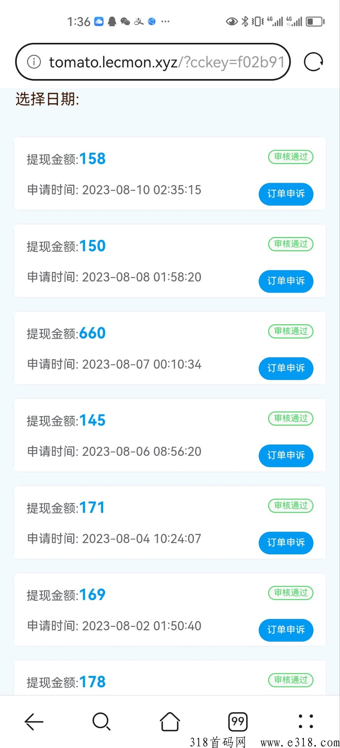Tap the battery indicator in status bar
Image resolution: width=340 pixels, height=748 pixels.
point(315,21)
